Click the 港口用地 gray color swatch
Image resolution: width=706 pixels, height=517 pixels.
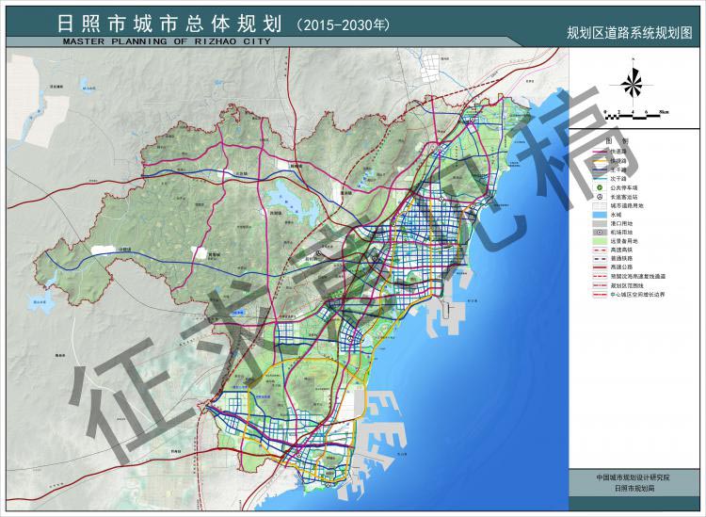(x=599, y=224)
